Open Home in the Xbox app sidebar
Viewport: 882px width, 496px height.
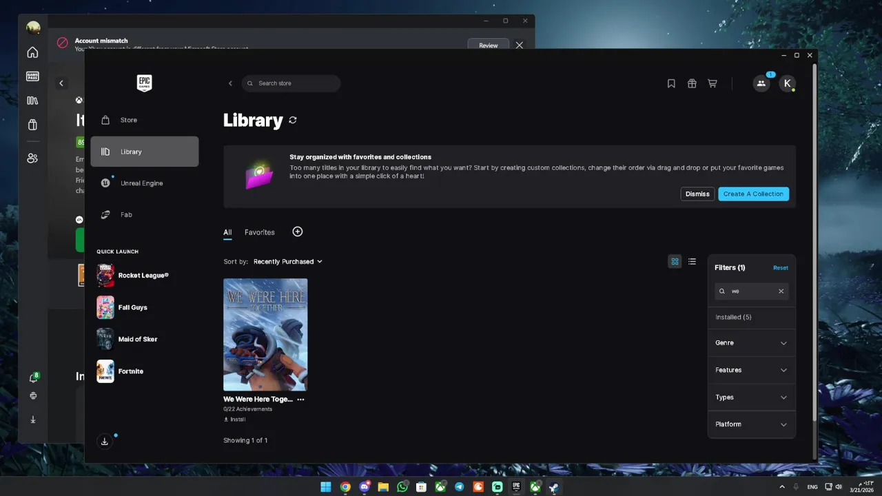click(x=32, y=52)
